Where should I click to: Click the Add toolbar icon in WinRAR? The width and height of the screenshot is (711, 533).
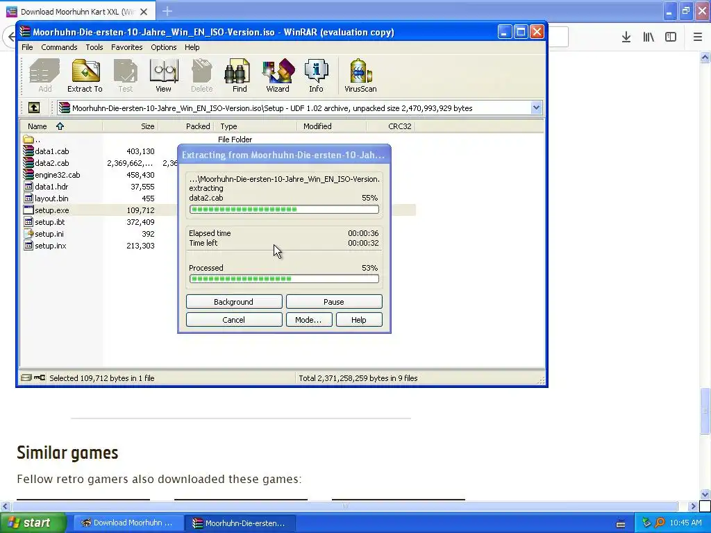[44, 75]
